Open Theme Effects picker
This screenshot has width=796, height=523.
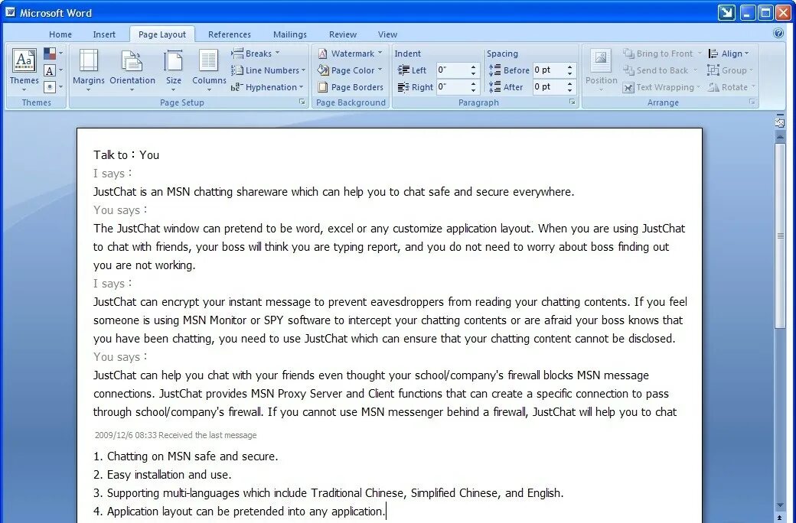[54, 87]
